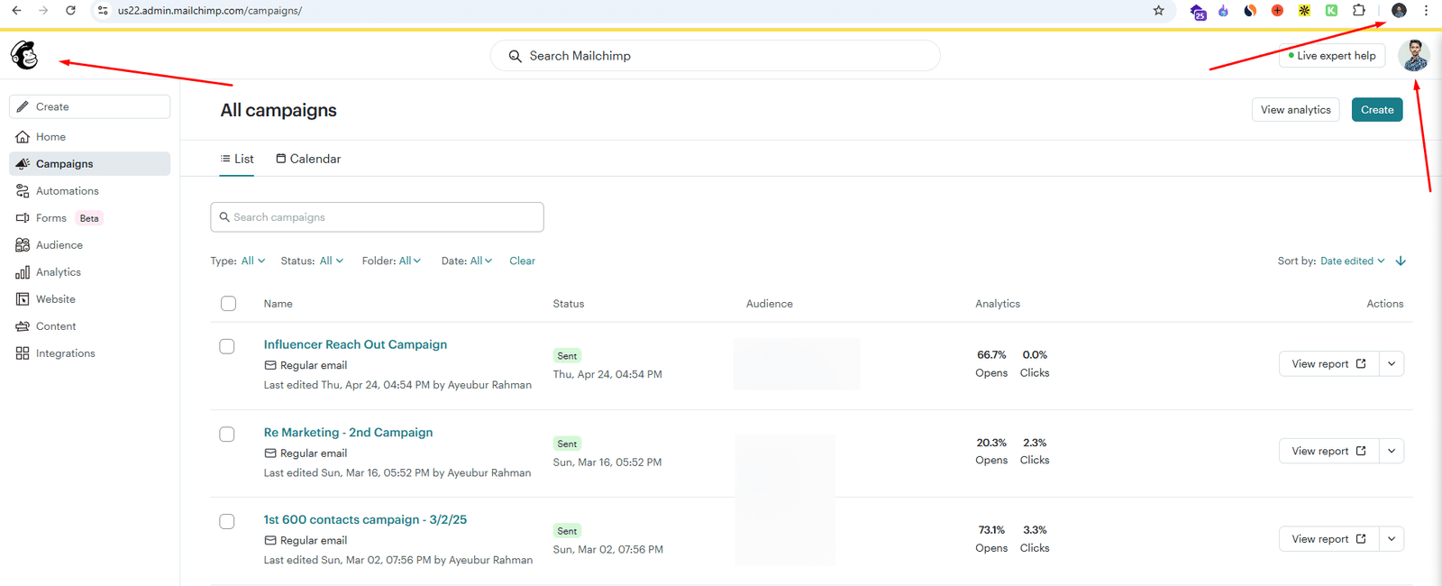Click the magnifier icon in Search Mailchimp
Screen dimensions: 1442x586
click(x=515, y=56)
